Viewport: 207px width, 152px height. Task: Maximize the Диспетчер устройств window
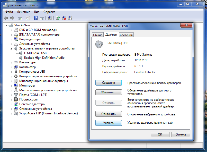pos(188,4)
